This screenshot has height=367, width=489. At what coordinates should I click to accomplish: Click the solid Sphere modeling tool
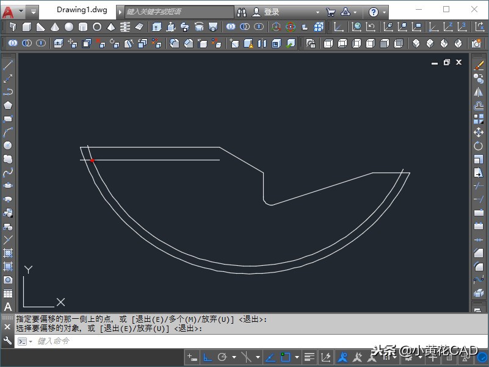click(69, 27)
